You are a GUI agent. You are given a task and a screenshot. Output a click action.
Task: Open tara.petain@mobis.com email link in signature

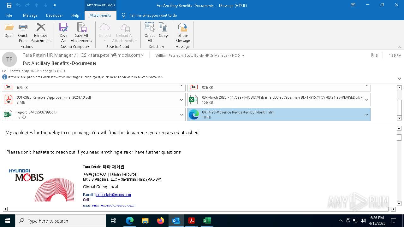pyautogui.click(x=113, y=195)
